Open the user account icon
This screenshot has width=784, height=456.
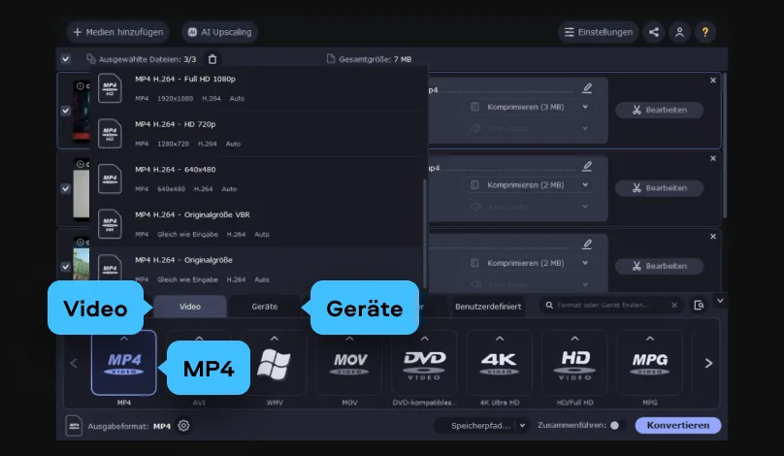click(679, 32)
